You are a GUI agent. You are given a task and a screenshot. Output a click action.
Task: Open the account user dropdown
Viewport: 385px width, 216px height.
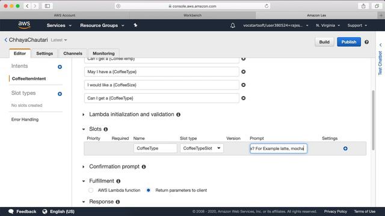tap(276, 25)
